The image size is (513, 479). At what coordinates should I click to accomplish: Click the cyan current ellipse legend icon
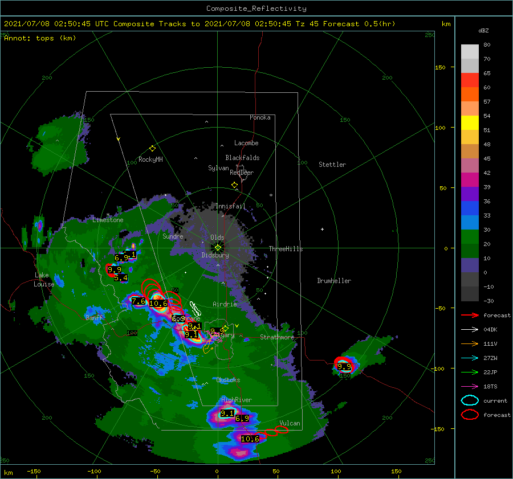(x=470, y=400)
